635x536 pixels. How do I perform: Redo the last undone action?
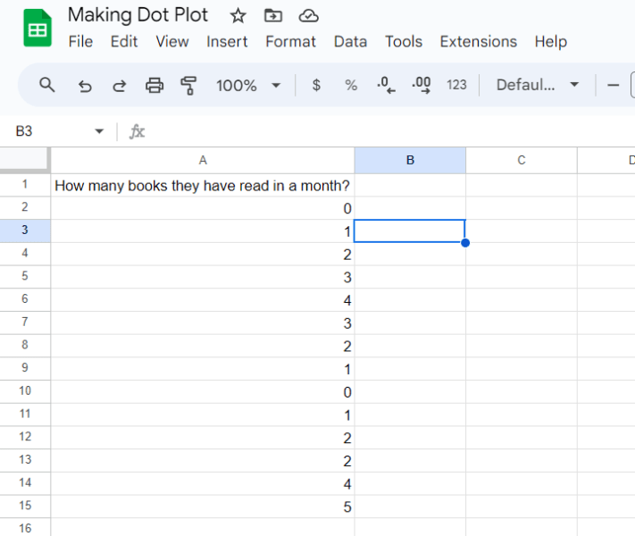[x=119, y=85]
